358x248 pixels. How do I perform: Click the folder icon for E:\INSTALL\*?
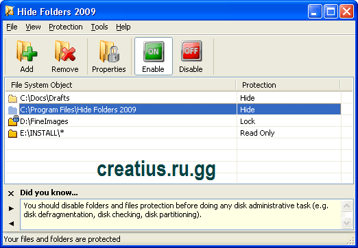click(12, 133)
